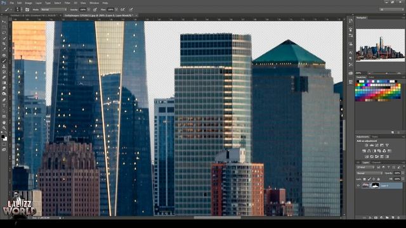406x228 pixels.
Task: Open the layer filter Kind dropdown
Action: [x=365, y=167]
